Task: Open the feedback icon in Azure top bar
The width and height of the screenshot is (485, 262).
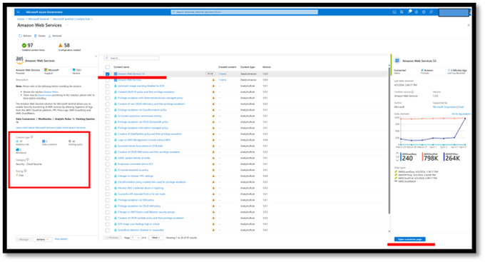Action: 432,12
